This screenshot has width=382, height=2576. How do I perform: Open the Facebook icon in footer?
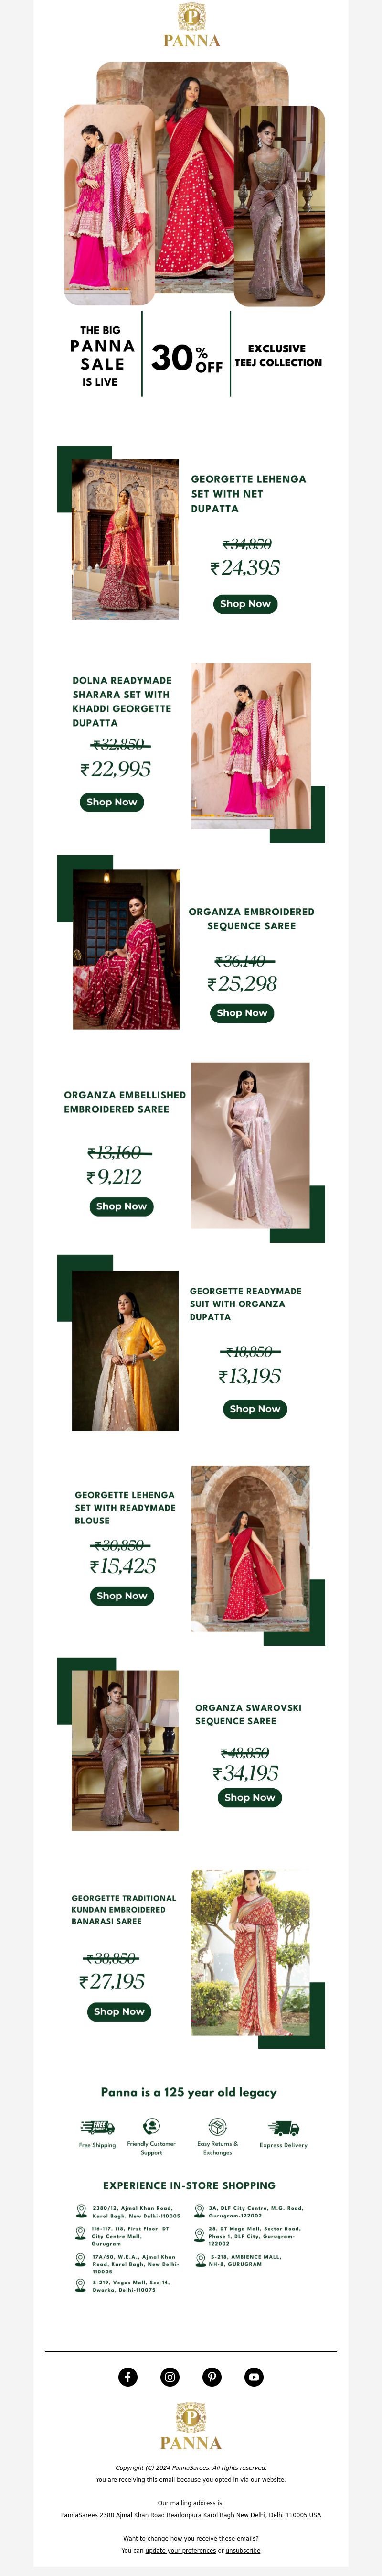pyautogui.click(x=128, y=2377)
